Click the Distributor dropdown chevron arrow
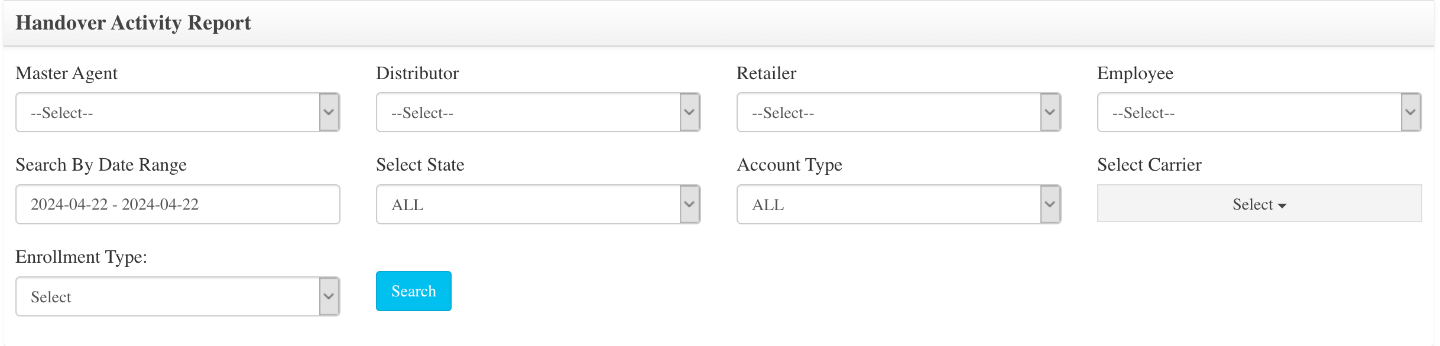The width and height of the screenshot is (1440, 346). pos(690,112)
